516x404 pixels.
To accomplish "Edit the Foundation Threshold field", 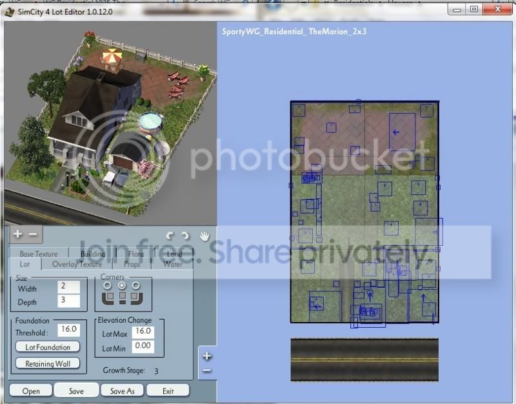I will click(x=69, y=330).
